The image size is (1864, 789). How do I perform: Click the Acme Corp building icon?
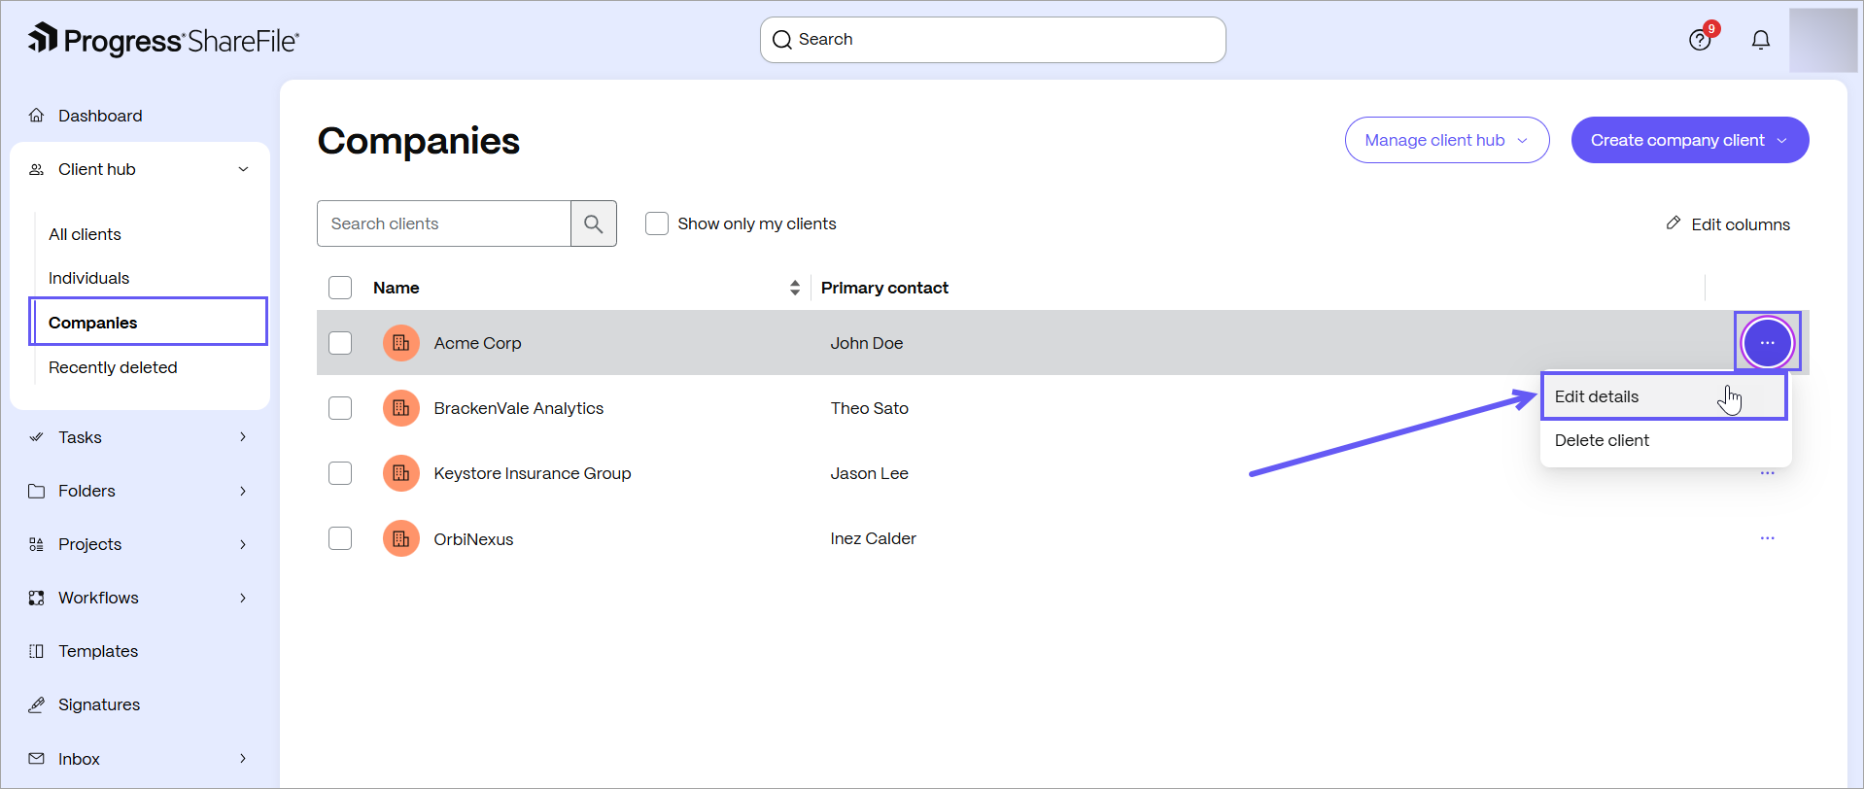(x=401, y=343)
